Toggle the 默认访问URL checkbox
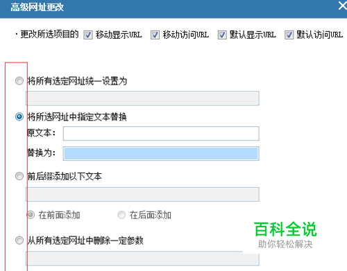 (x=289, y=35)
